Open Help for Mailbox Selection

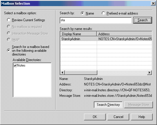(x=142, y=117)
